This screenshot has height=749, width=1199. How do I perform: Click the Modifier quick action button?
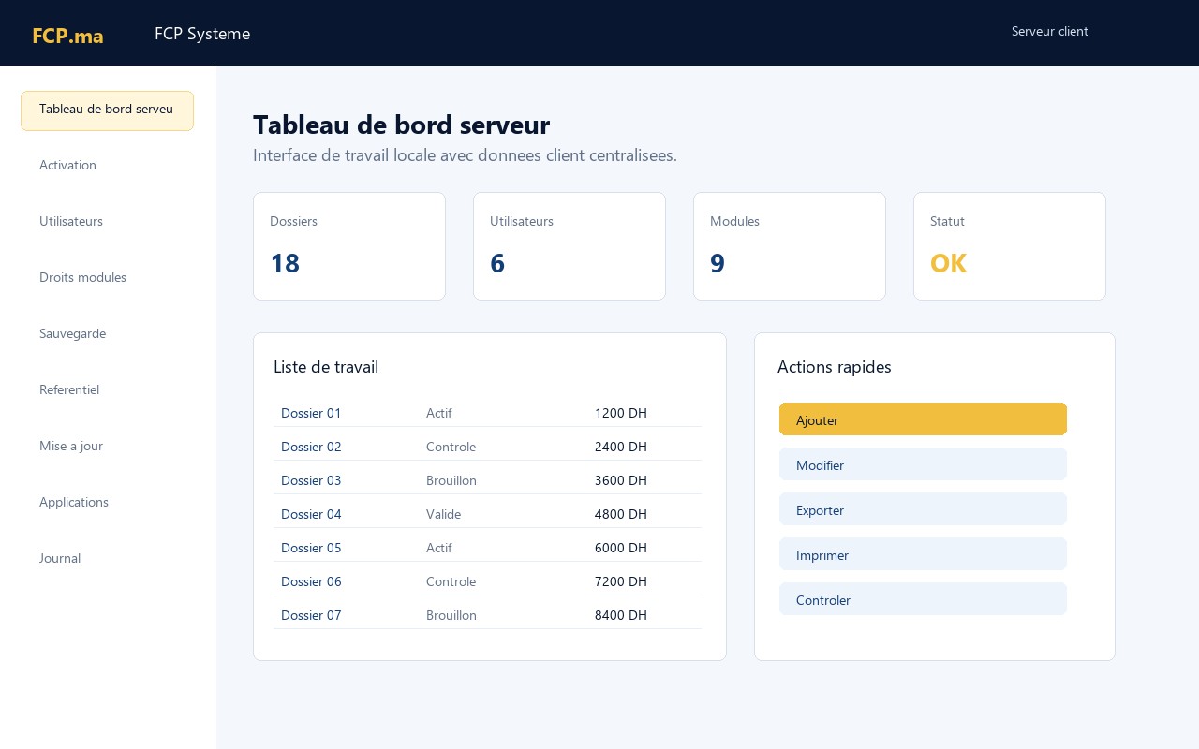(923, 464)
